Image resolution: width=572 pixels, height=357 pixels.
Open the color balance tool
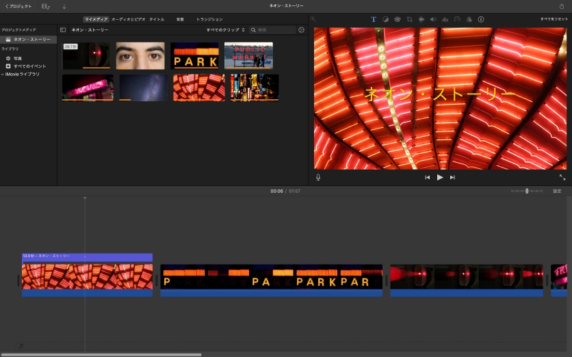click(385, 19)
